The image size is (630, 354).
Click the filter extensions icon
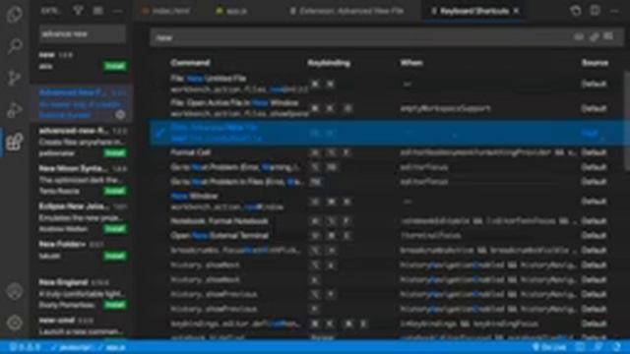pos(78,11)
